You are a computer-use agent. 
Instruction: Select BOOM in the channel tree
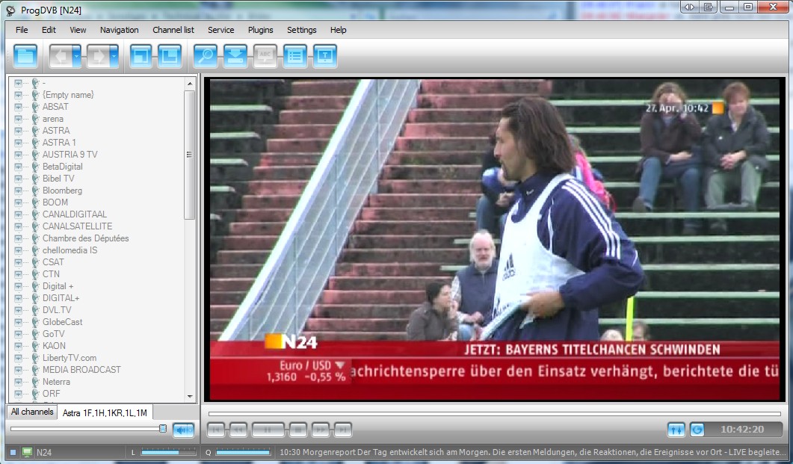tap(55, 202)
